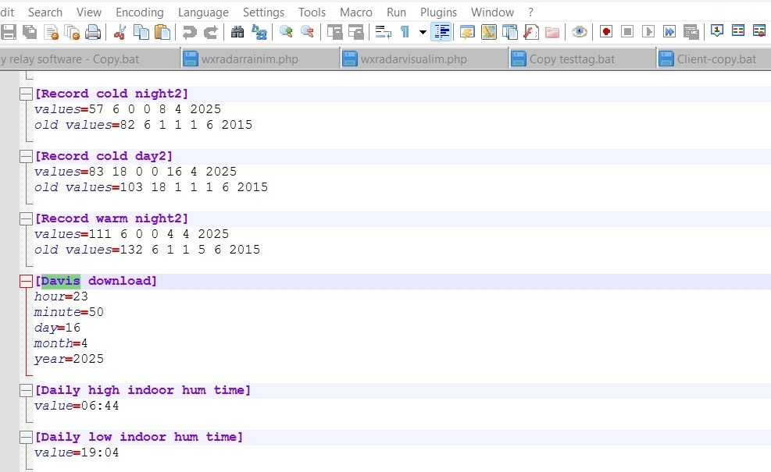Click the Paste clipboard icon
Viewport: 771px width, 472px height.
click(162, 32)
